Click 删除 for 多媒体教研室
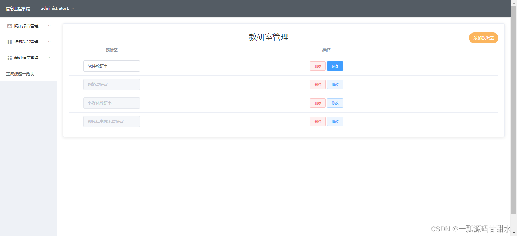This screenshot has height=236, width=517. pyautogui.click(x=317, y=103)
